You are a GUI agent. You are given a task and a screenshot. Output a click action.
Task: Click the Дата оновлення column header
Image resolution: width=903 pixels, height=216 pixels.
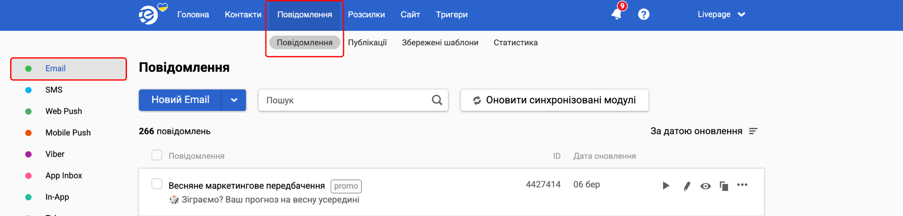604,156
